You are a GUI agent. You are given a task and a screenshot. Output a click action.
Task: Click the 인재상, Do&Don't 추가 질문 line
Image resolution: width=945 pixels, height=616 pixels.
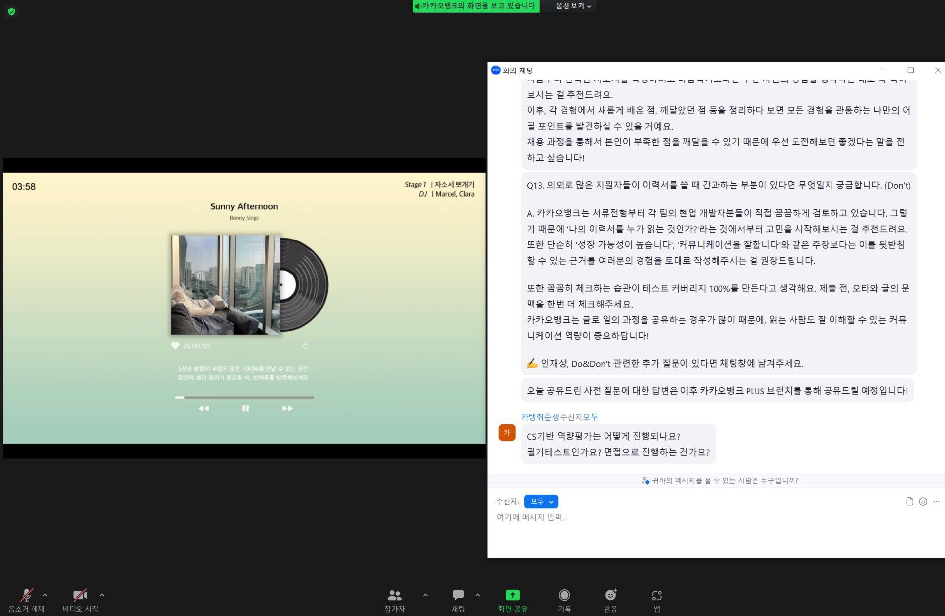pos(665,363)
